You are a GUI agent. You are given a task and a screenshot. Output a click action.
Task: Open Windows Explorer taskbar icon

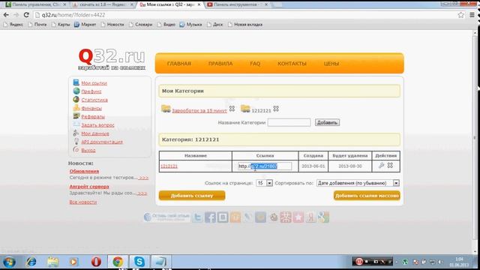coord(52,262)
